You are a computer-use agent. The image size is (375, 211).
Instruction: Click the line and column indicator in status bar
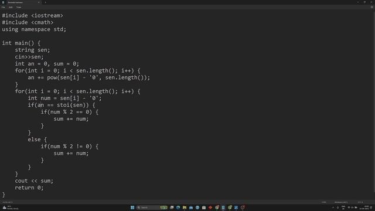coord(8,202)
